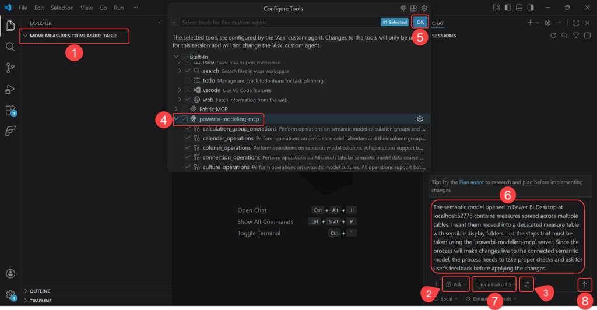Add context with plus icon below chat input

[436, 284]
